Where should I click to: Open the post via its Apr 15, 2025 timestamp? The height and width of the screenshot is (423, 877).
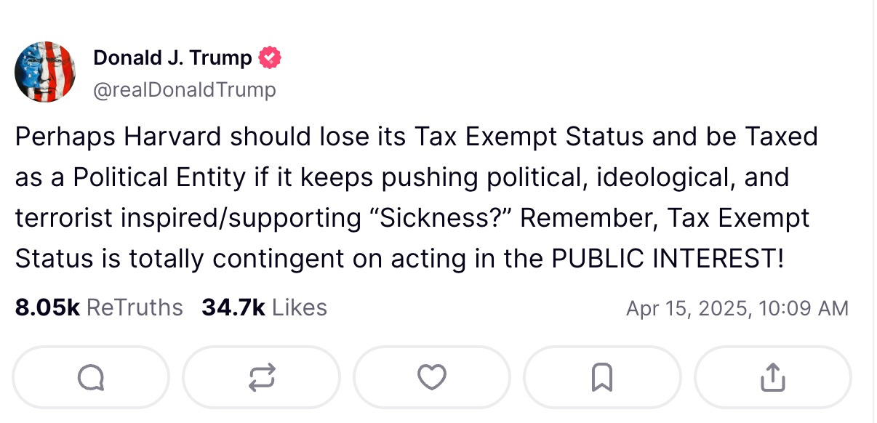[737, 308]
